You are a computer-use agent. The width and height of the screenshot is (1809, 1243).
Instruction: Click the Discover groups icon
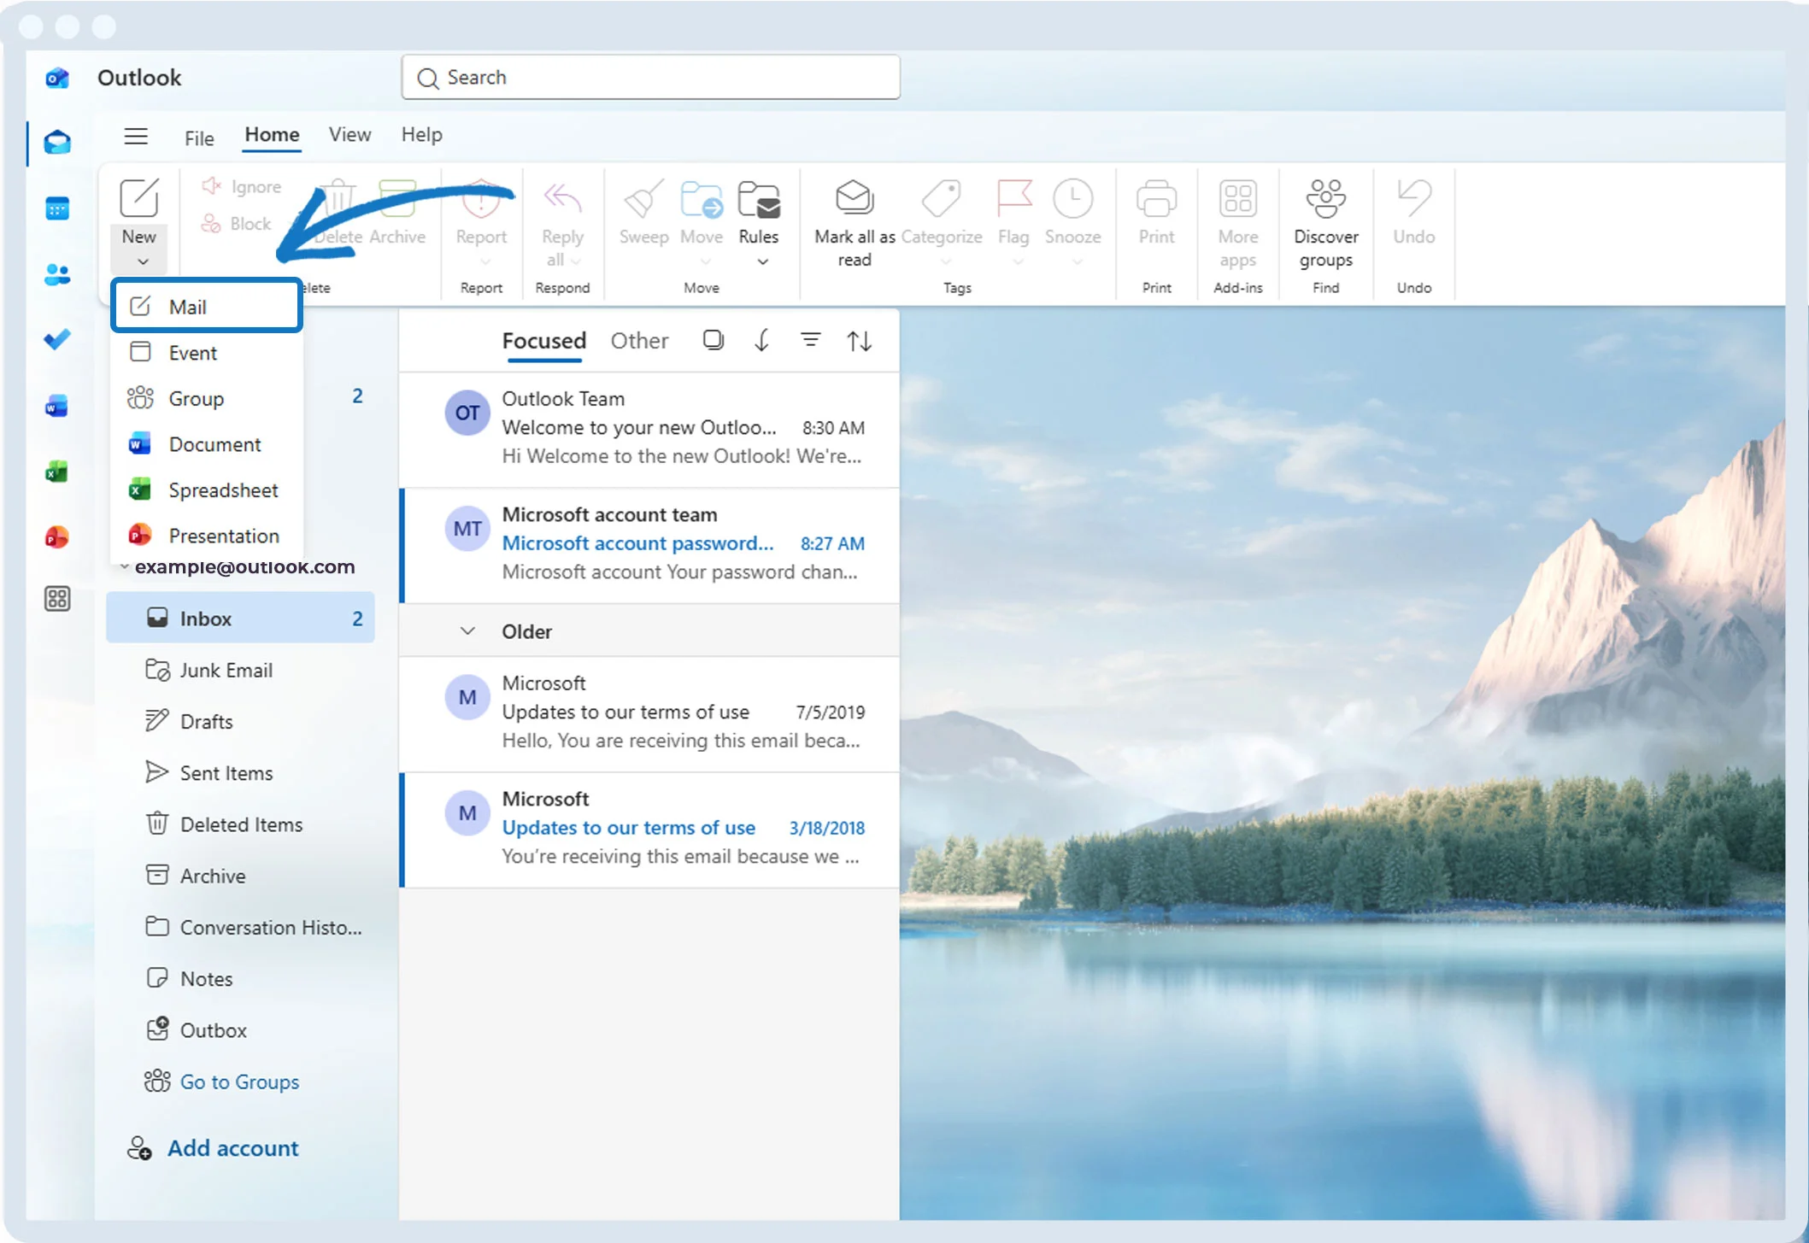coord(1325,199)
